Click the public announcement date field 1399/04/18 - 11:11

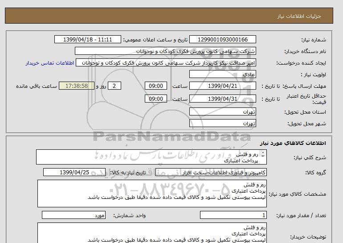[x=87, y=40]
